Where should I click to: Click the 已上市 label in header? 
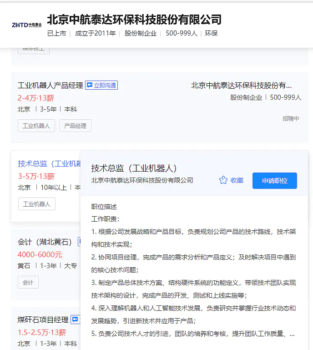click(x=57, y=33)
